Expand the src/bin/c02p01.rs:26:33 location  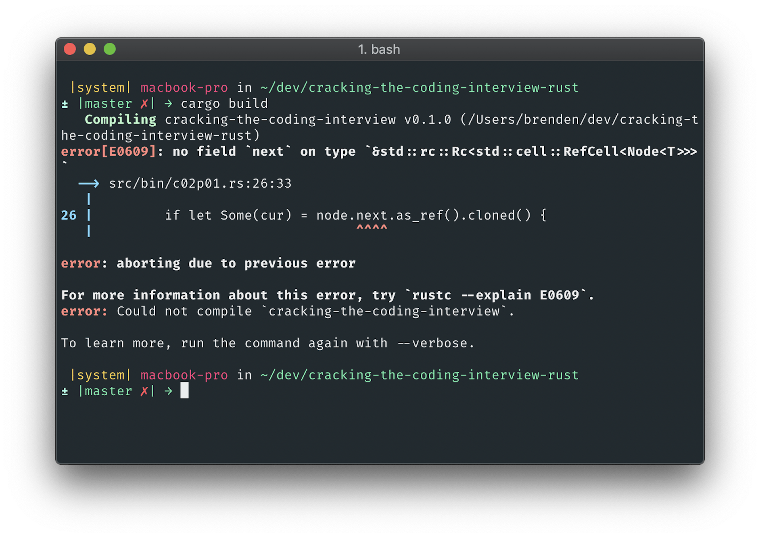point(200,183)
